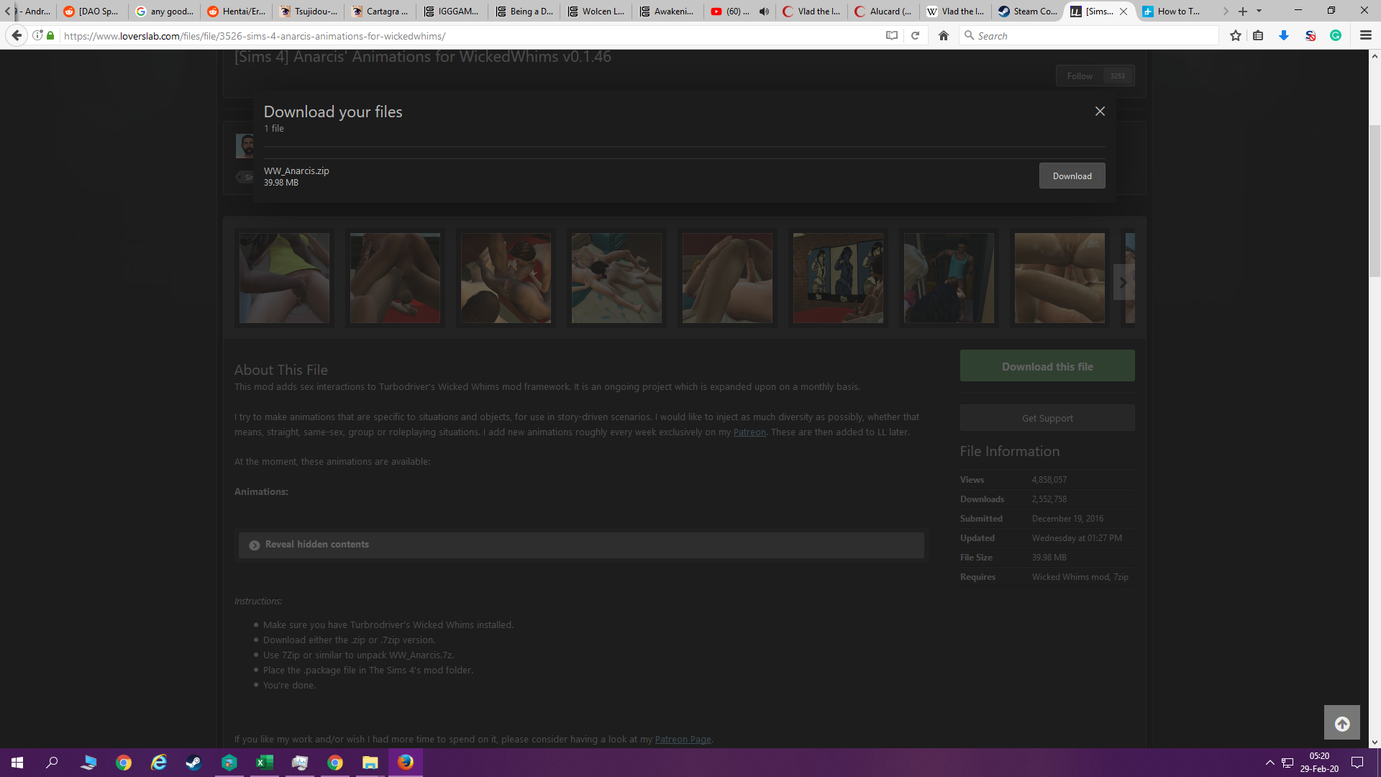Expand Reveal hidden contents section
This screenshot has height=777, width=1381.
(x=581, y=545)
